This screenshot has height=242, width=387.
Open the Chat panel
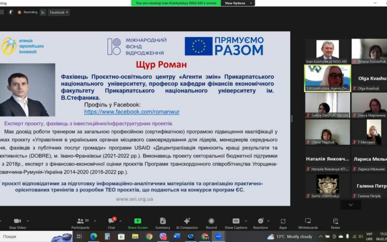(111, 222)
